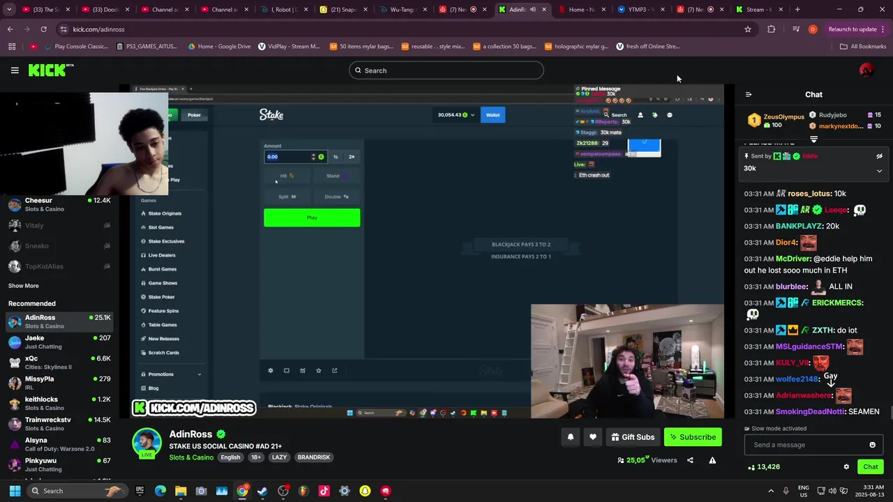Image resolution: width=893 pixels, height=502 pixels.
Task: Click the BRANDRISK tag
Action: tap(314, 457)
